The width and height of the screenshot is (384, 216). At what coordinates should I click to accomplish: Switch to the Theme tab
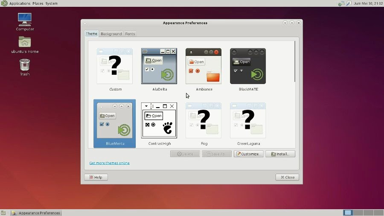coord(91,34)
